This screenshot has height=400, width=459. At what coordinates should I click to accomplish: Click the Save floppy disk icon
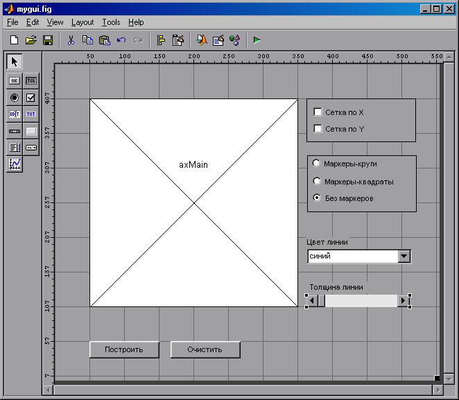[x=48, y=40]
